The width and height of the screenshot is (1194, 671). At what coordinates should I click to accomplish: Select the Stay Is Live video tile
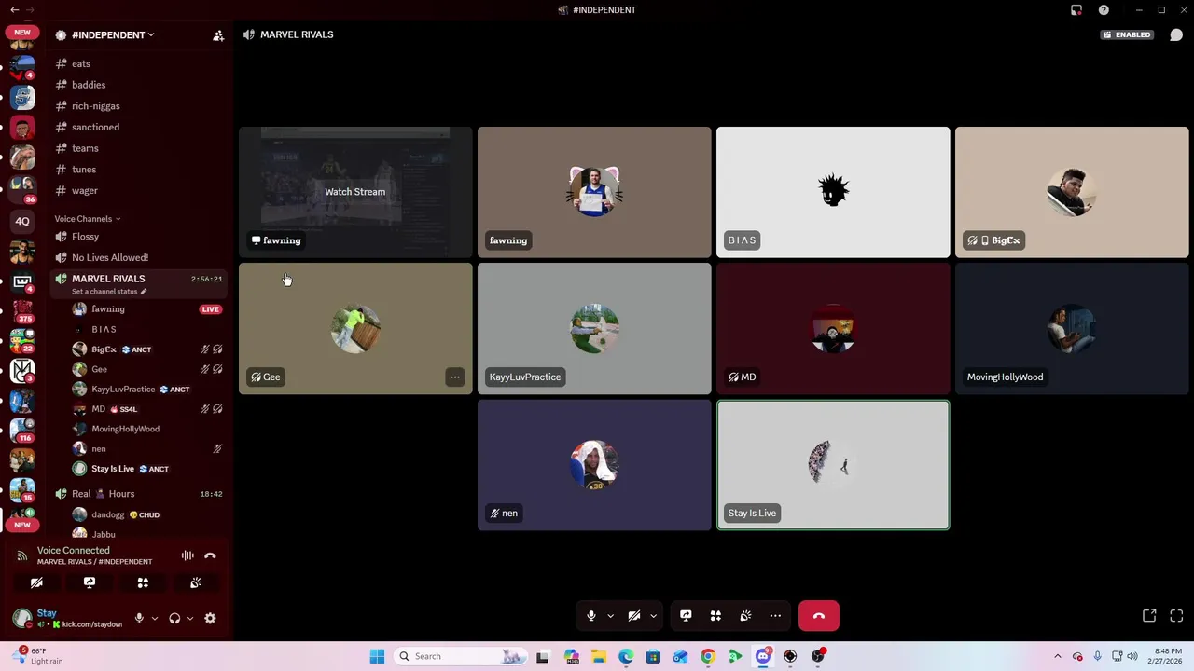pos(833,465)
